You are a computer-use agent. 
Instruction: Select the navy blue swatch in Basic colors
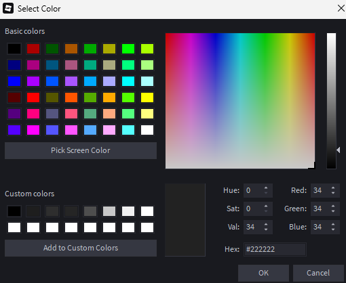pos(14,65)
